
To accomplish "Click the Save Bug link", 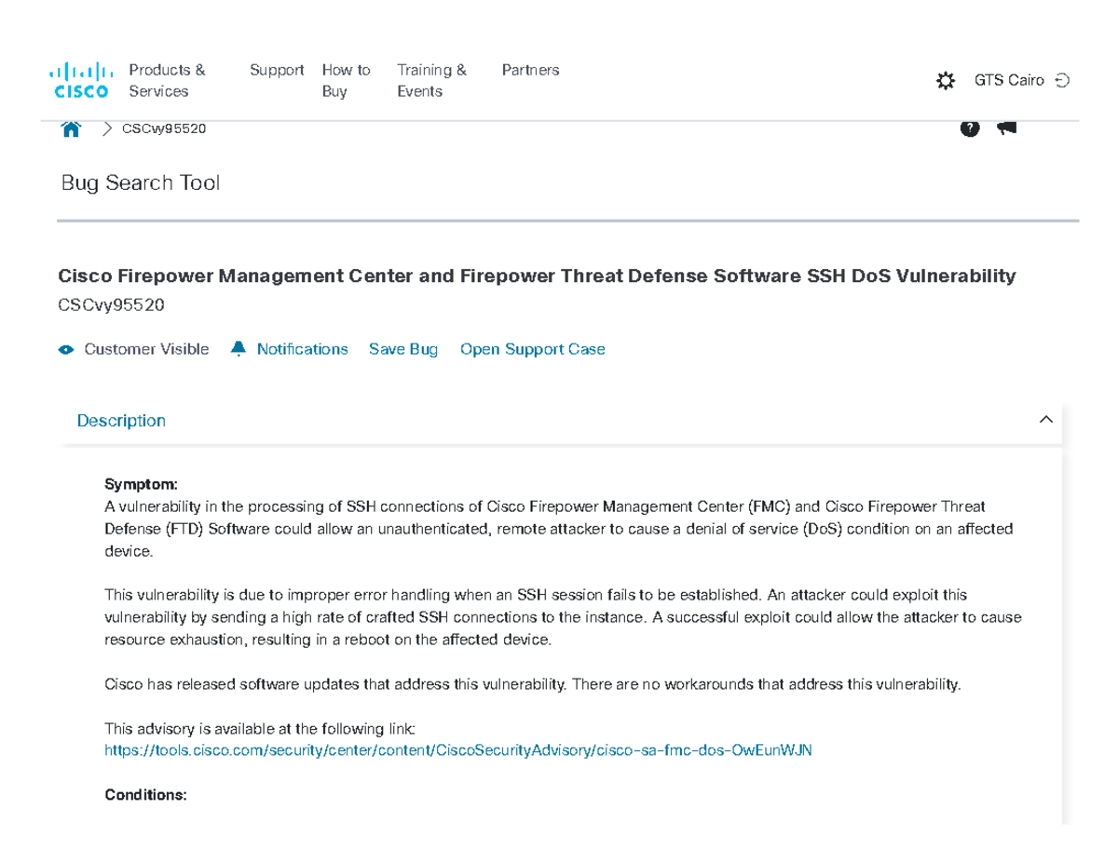I will pos(403,348).
